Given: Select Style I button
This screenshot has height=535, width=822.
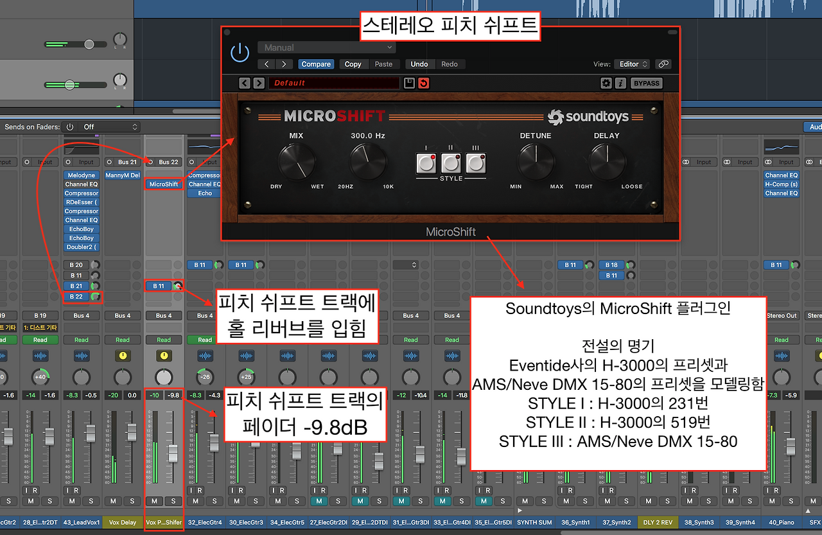Looking at the screenshot, I should pyautogui.click(x=426, y=163).
